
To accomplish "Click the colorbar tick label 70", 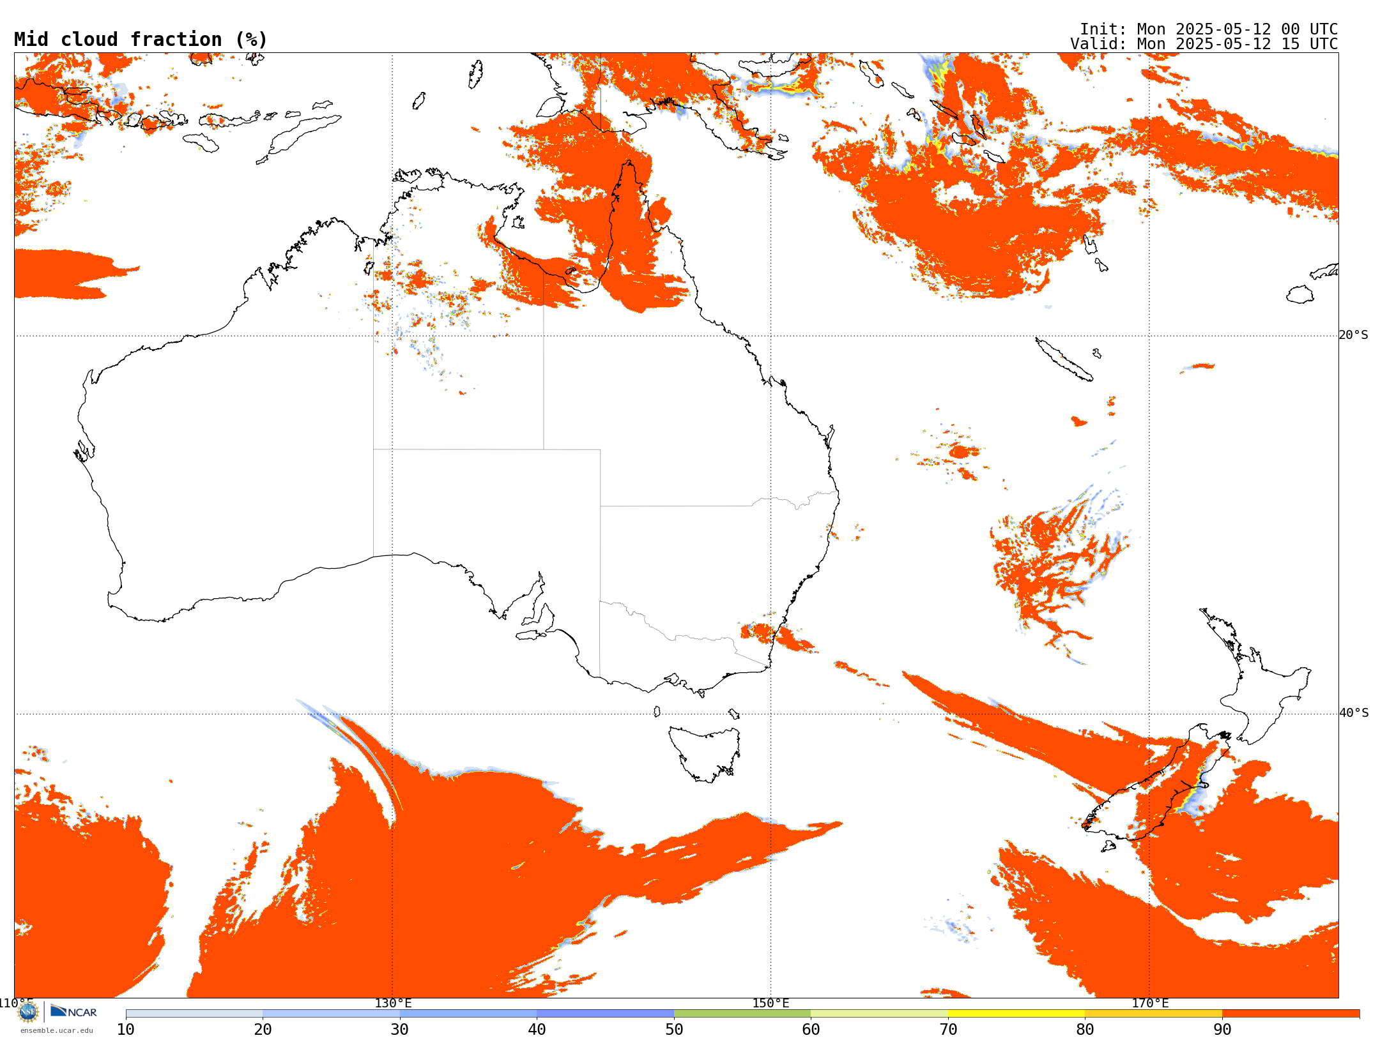I will [x=948, y=1029].
